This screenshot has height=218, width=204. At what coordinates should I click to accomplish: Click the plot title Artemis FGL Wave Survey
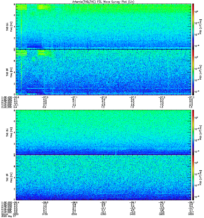tap(103, 2)
